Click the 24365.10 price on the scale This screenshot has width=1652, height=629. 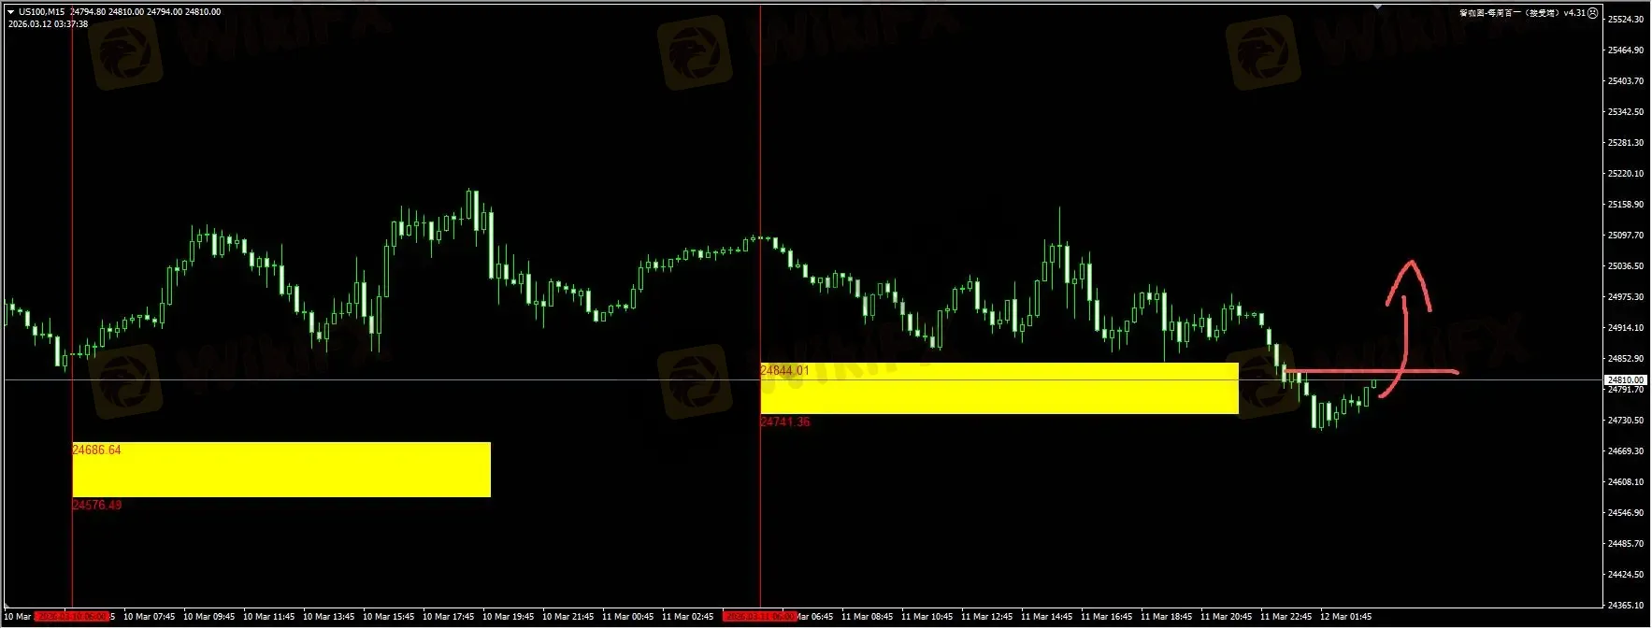1626,606
